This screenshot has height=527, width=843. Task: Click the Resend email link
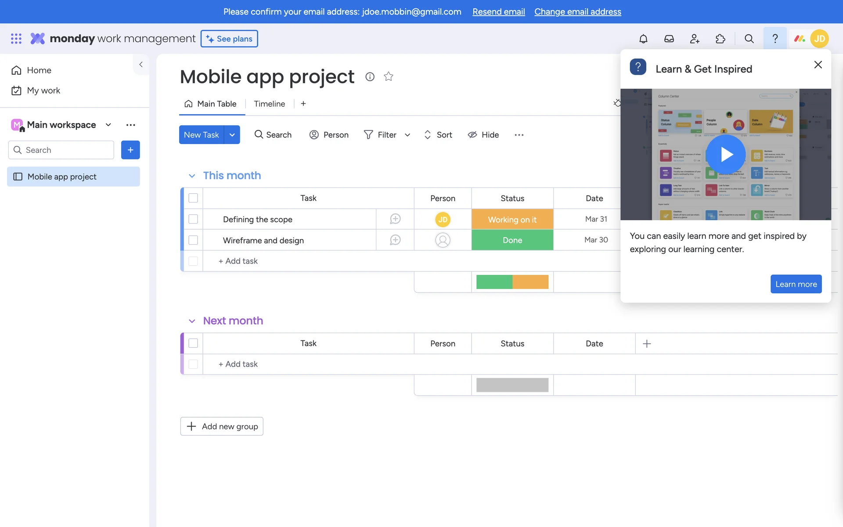tap(498, 12)
